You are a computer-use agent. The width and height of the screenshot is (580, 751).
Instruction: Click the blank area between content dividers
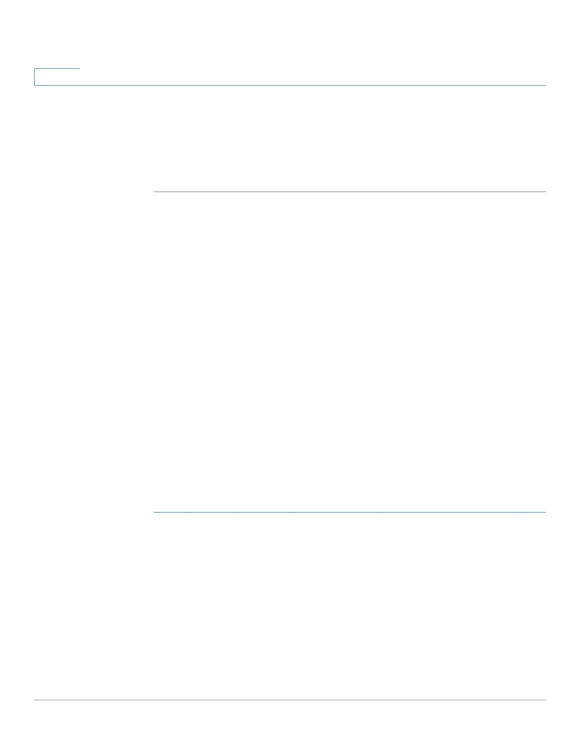tap(350, 352)
